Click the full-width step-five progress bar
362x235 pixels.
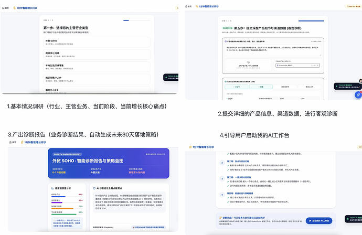pyautogui.click(x=311, y=21)
